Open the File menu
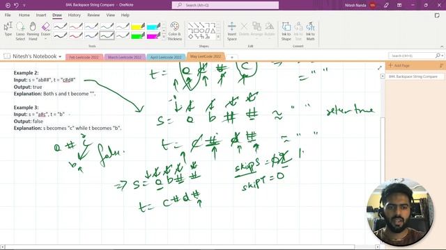This screenshot has width=446, height=250. pyautogui.click(x=8, y=15)
